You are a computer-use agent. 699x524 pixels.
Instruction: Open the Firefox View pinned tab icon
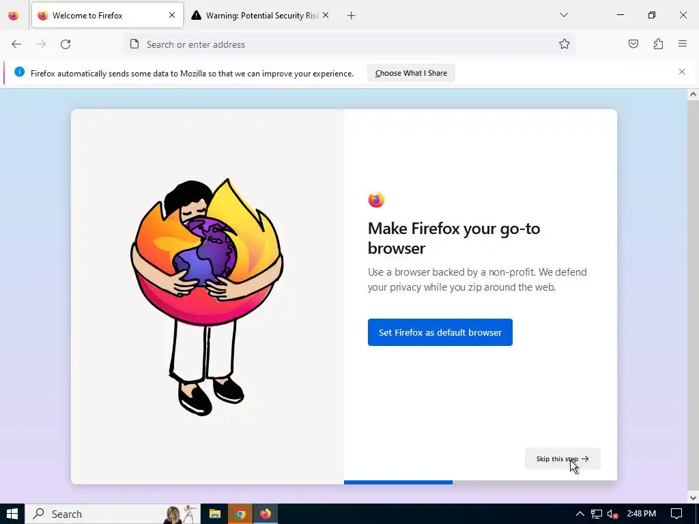tap(14, 16)
